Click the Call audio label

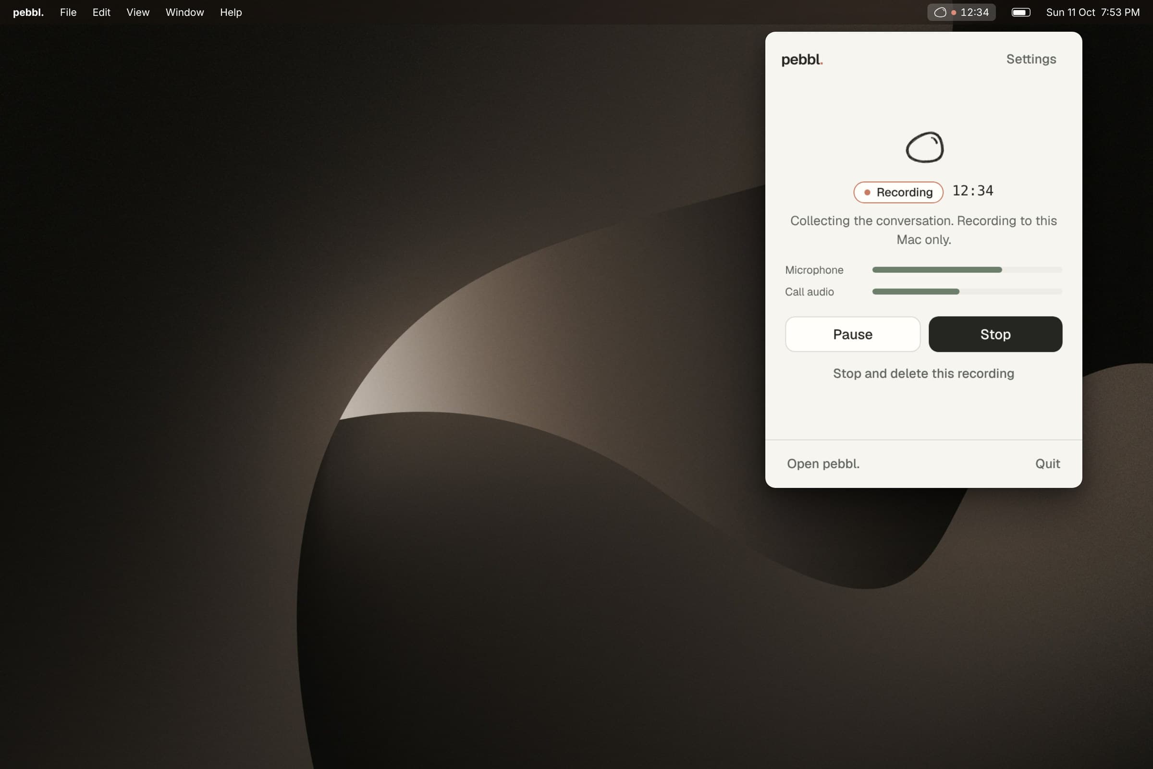coord(809,292)
